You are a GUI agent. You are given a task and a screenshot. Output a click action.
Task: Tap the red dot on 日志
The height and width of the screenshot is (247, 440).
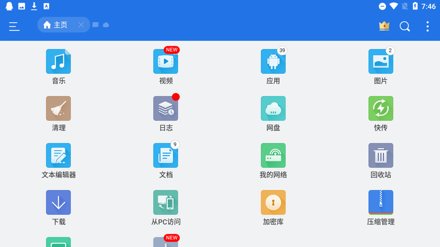tap(175, 97)
